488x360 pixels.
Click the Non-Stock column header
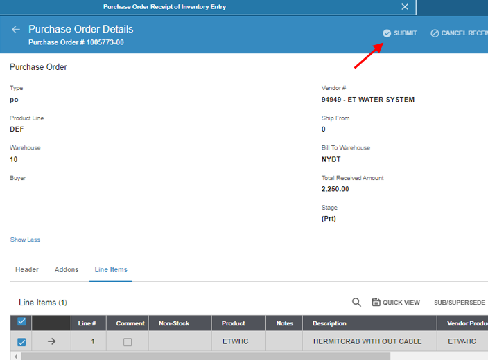click(x=180, y=323)
